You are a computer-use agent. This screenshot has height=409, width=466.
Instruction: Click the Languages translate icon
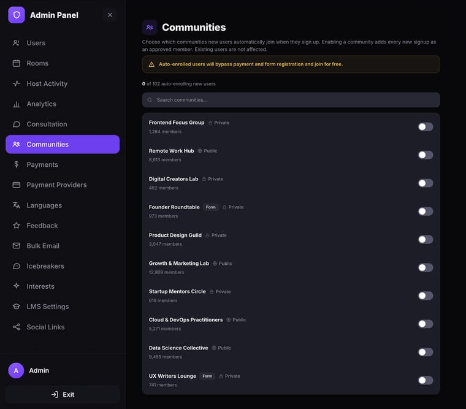[x=17, y=205]
